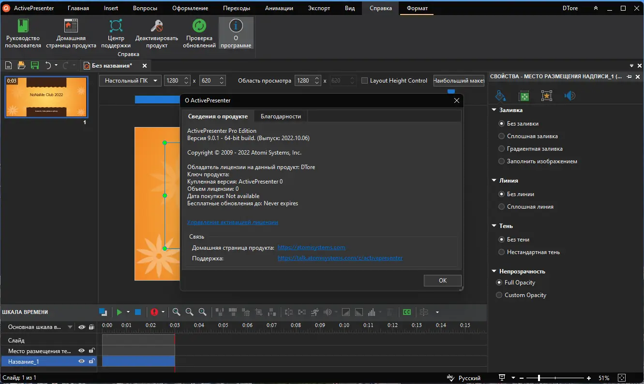
Task: Switch to the Благодарности tab
Action: (281, 116)
